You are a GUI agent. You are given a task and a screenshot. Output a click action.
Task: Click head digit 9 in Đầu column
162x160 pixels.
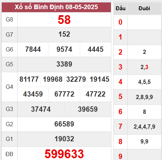[x=120, y=156]
